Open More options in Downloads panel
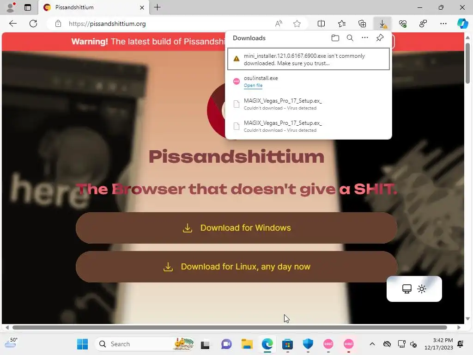The width and height of the screenshot is (473, 355). (365, 38)
